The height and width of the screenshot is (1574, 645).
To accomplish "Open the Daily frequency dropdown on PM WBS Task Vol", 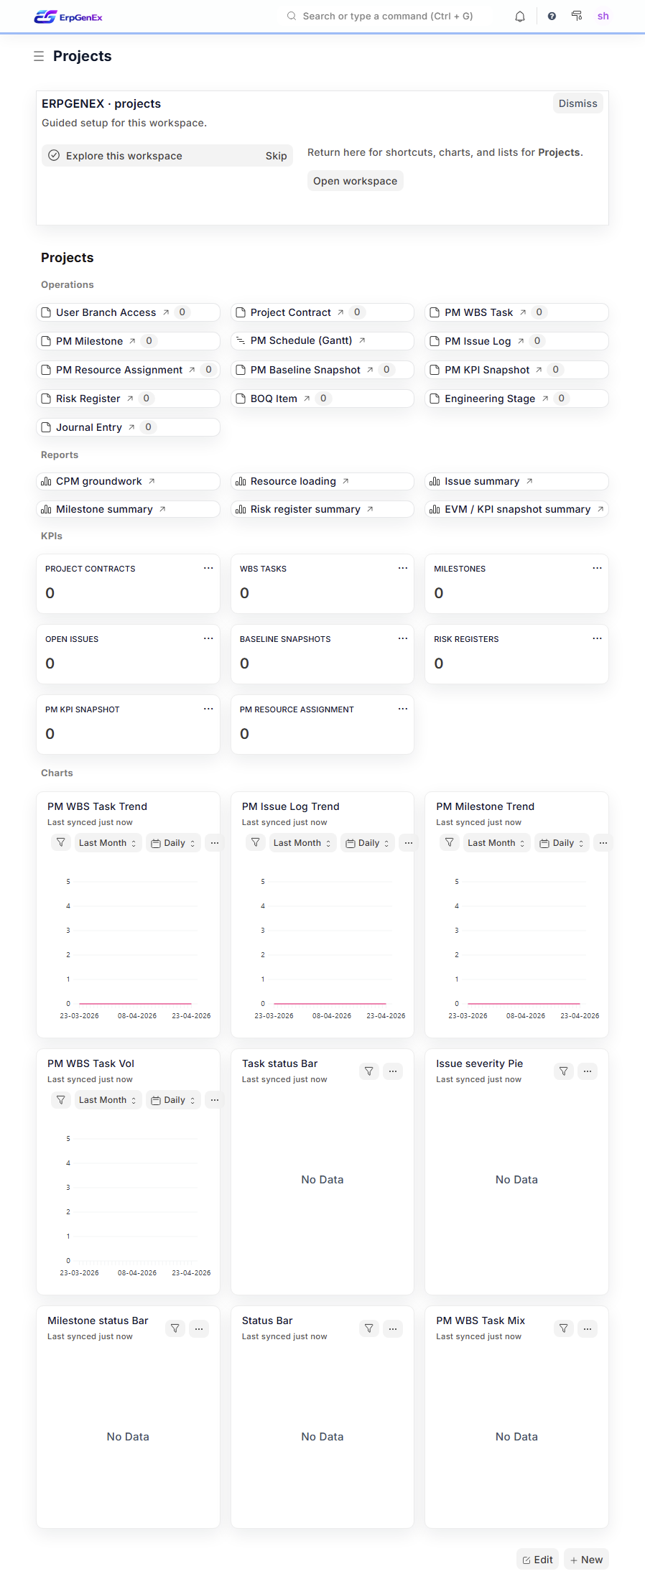I will click(172, 1099).
